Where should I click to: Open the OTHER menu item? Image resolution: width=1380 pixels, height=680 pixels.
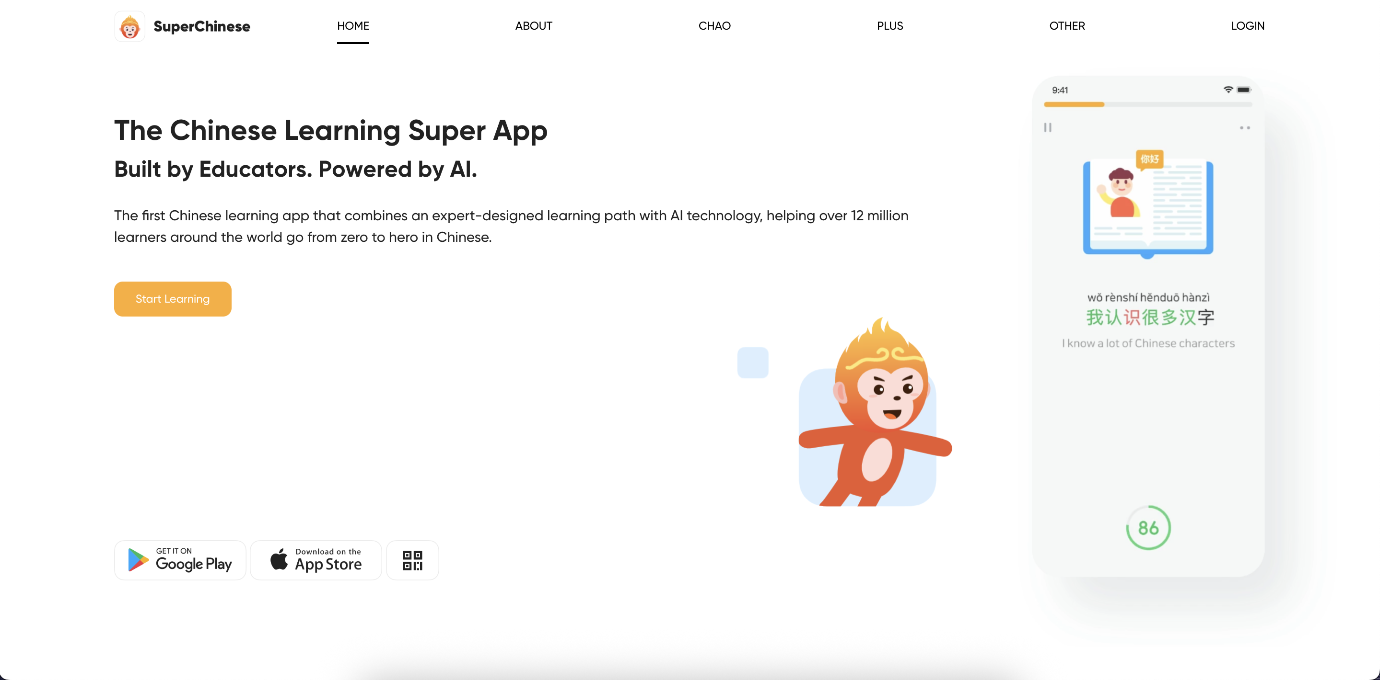1066,26
